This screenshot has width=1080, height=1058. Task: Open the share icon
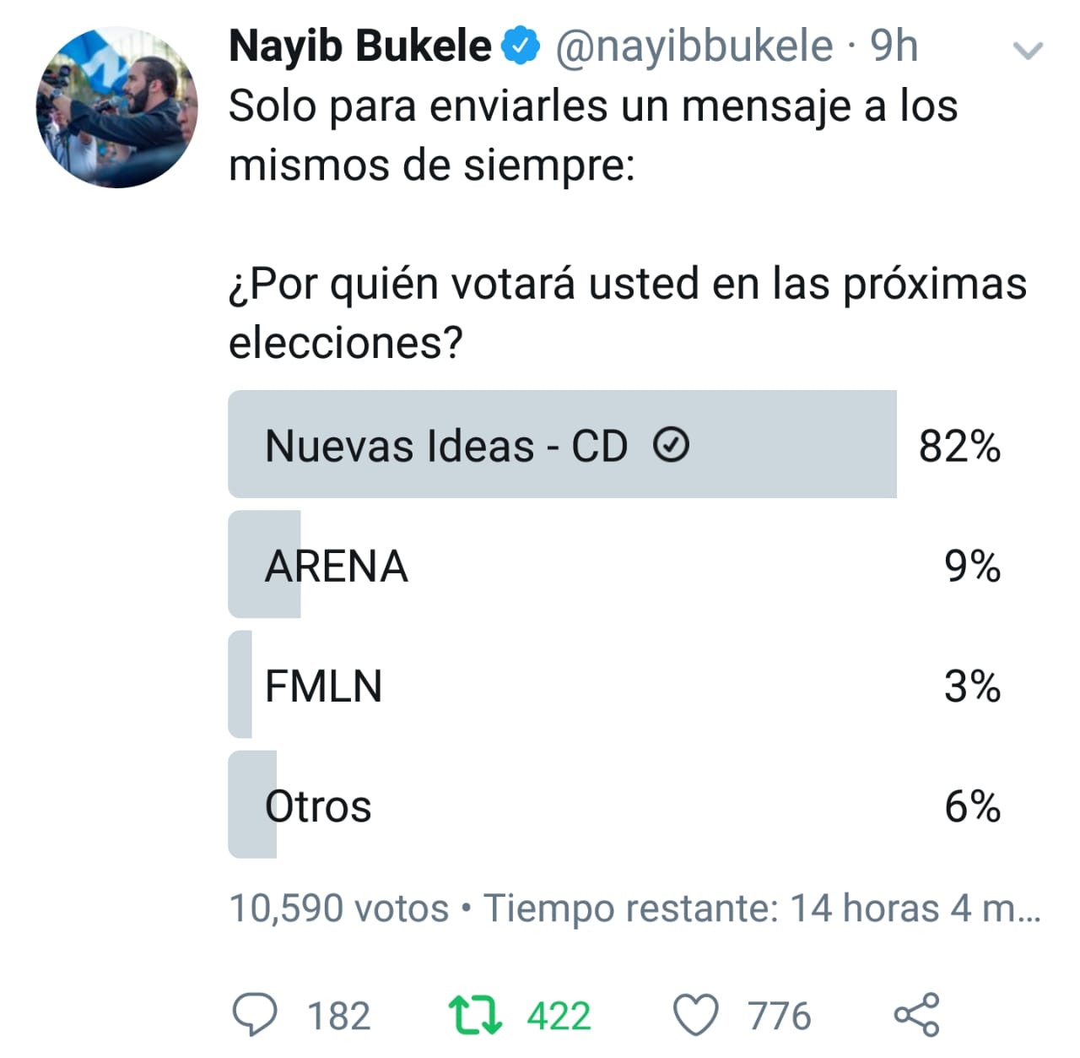[x=916, y=1014]
